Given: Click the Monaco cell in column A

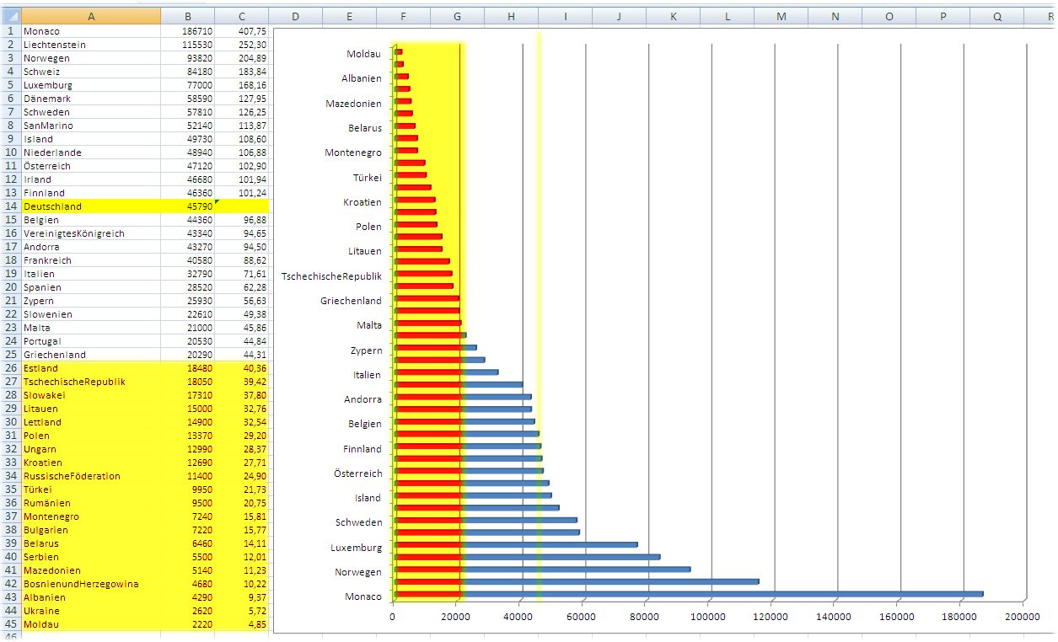Looking at the screenshot, I should pos(91,31).
